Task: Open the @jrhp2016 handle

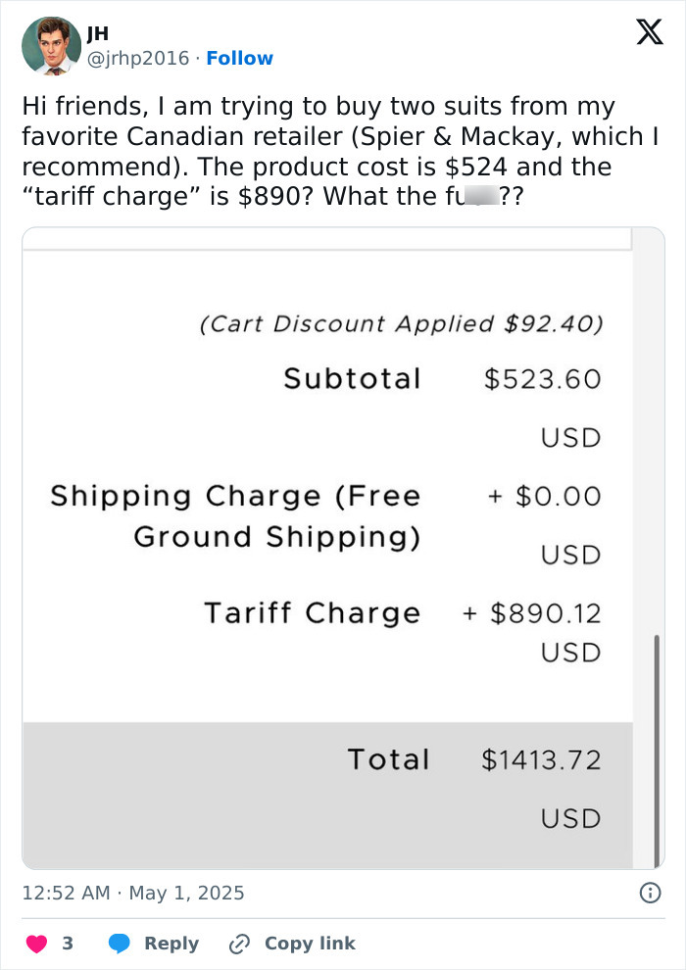Action: [137, 58]
